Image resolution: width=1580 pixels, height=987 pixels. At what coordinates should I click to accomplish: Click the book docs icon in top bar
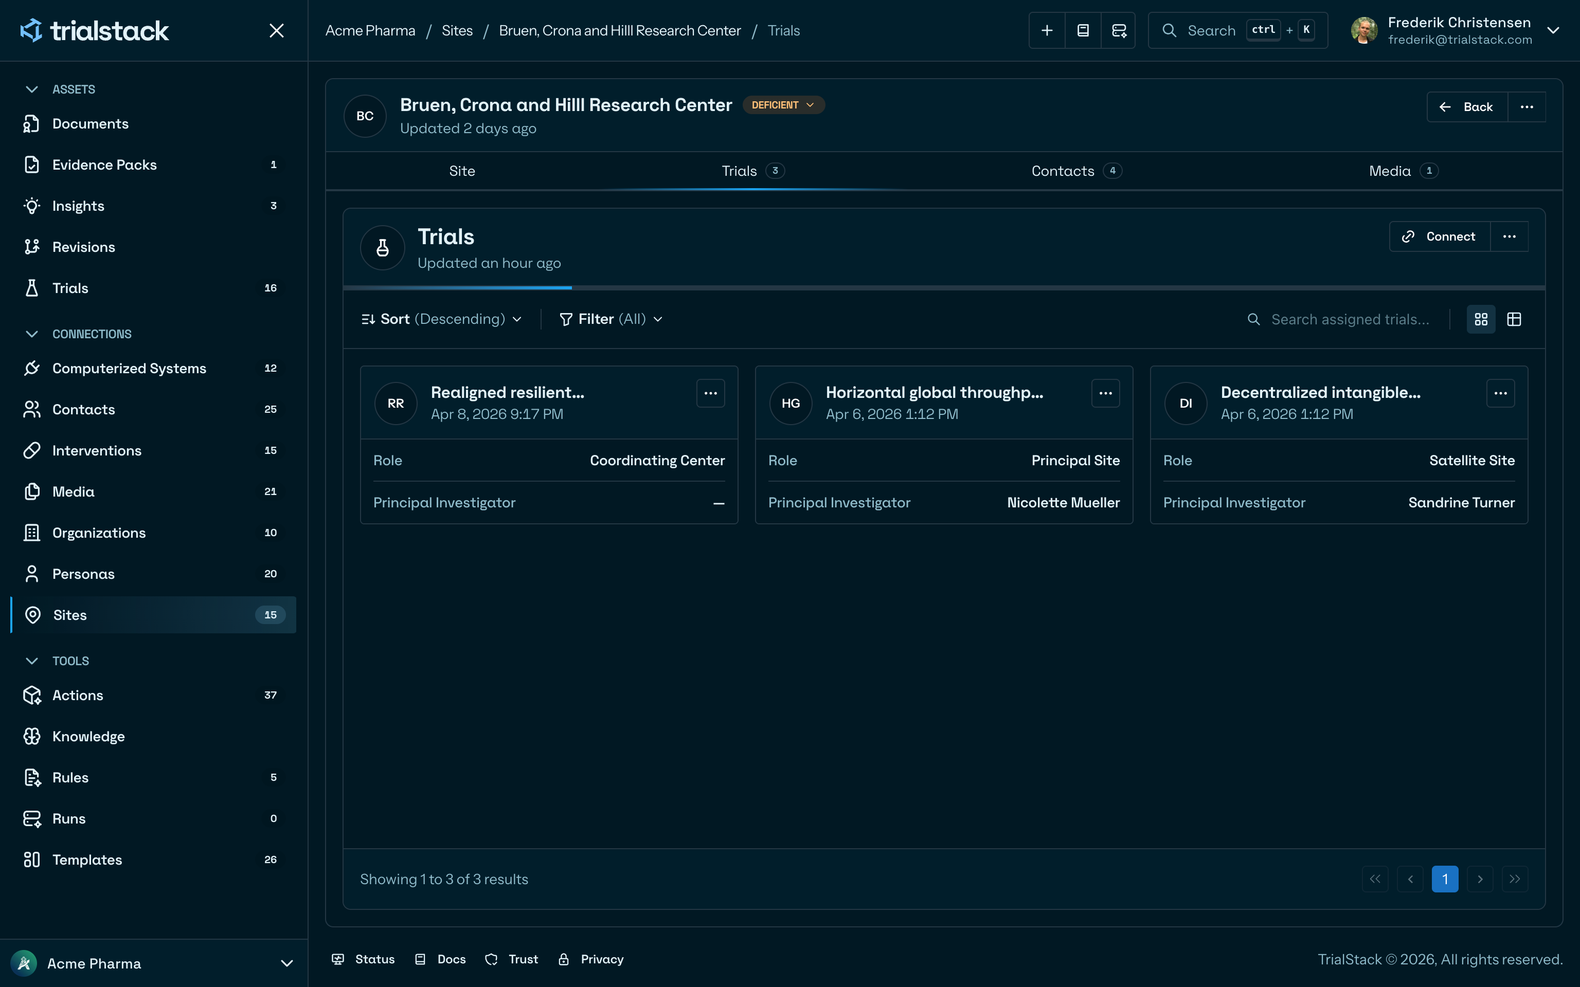(x=1083, y=31)
